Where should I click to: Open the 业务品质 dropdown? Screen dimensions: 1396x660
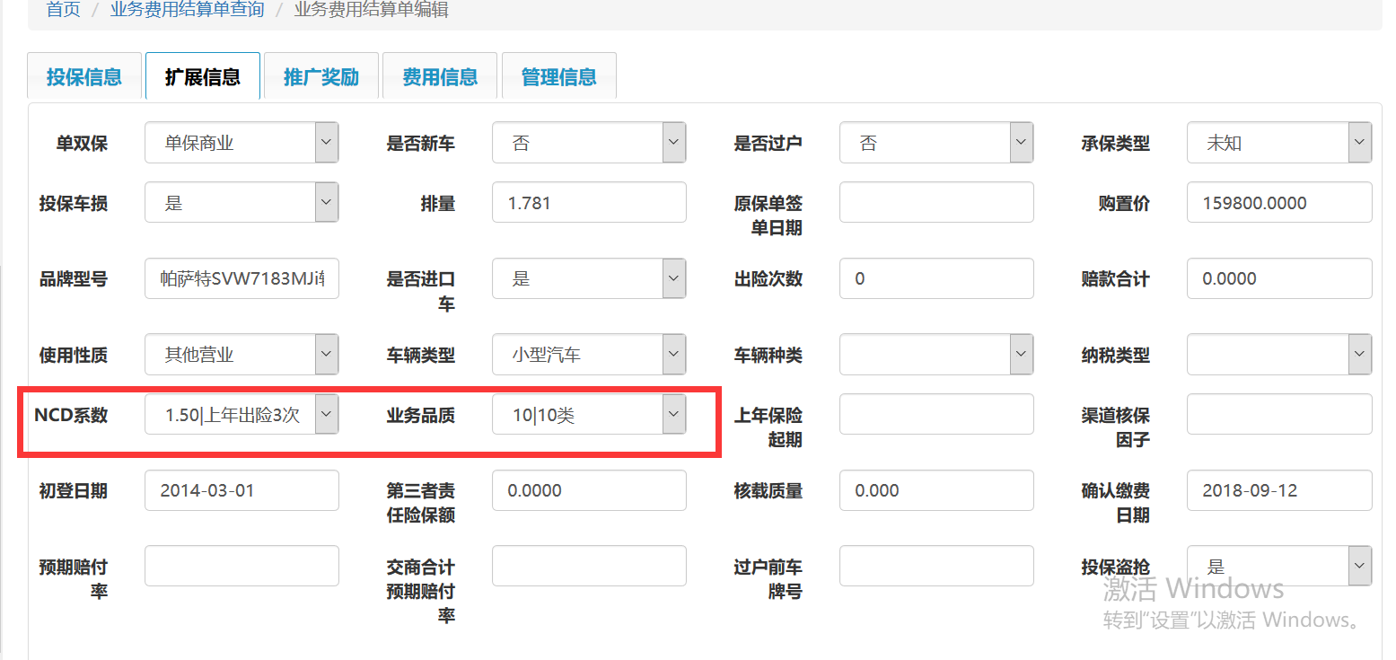coord(589,414)
